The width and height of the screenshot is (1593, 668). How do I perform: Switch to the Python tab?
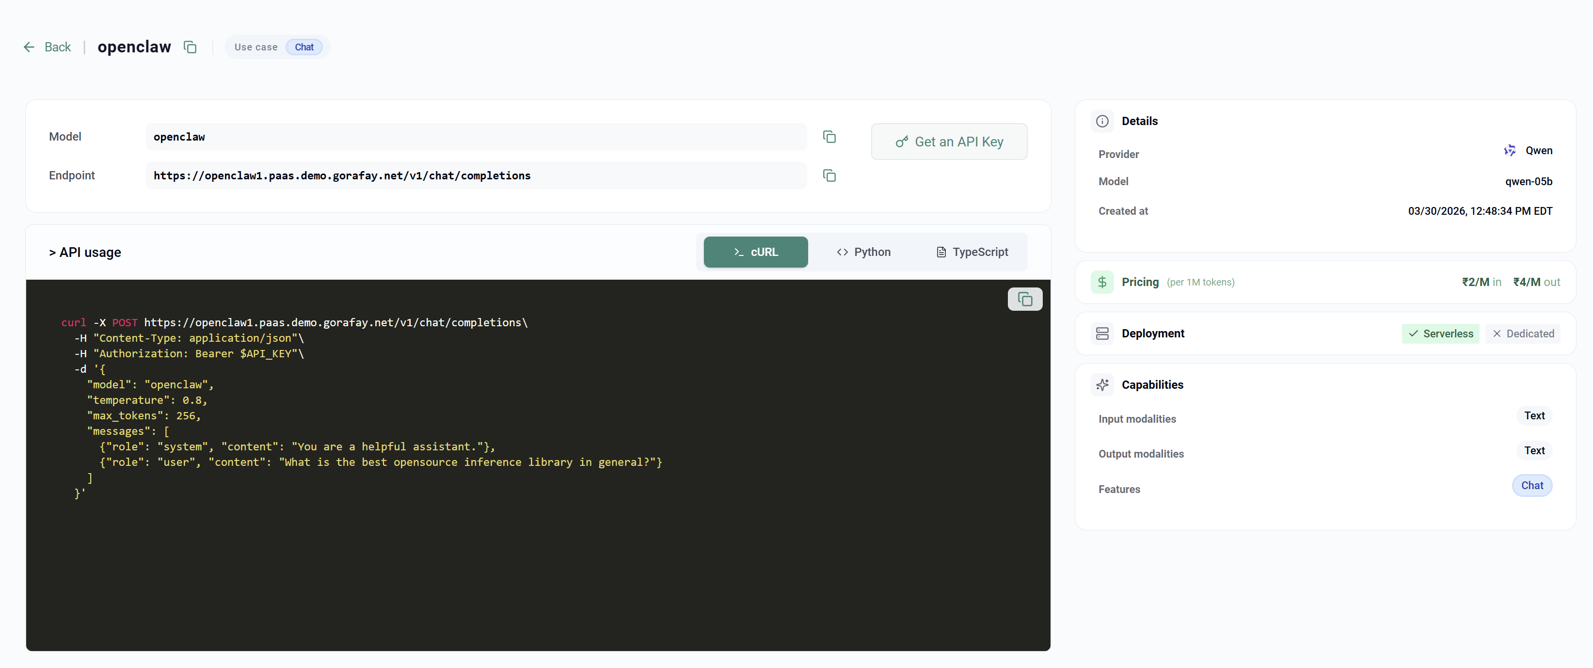[x=862, y=253]
